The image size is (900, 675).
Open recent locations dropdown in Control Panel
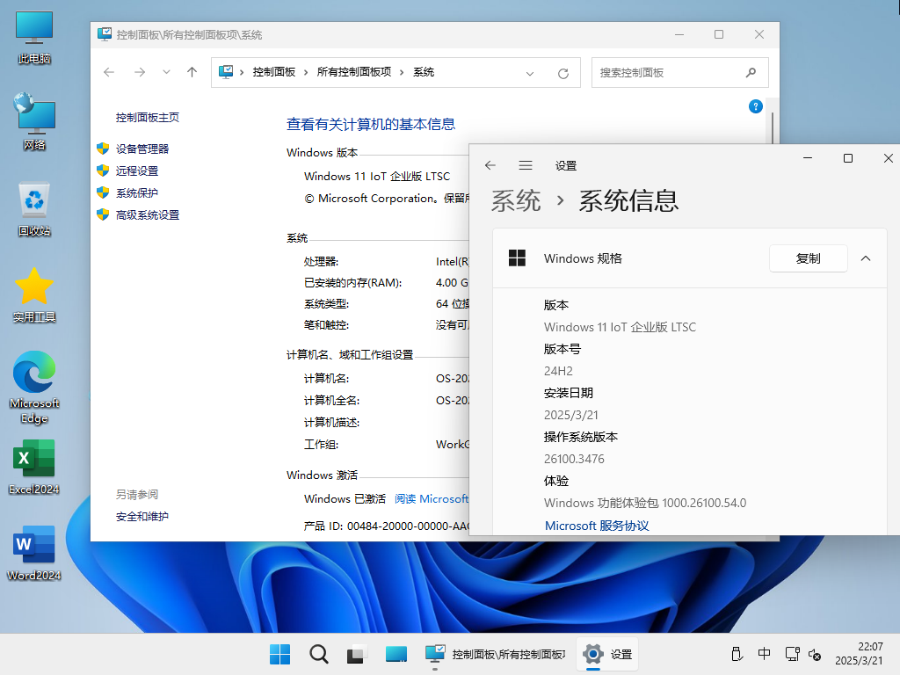[x=166, y=72]
